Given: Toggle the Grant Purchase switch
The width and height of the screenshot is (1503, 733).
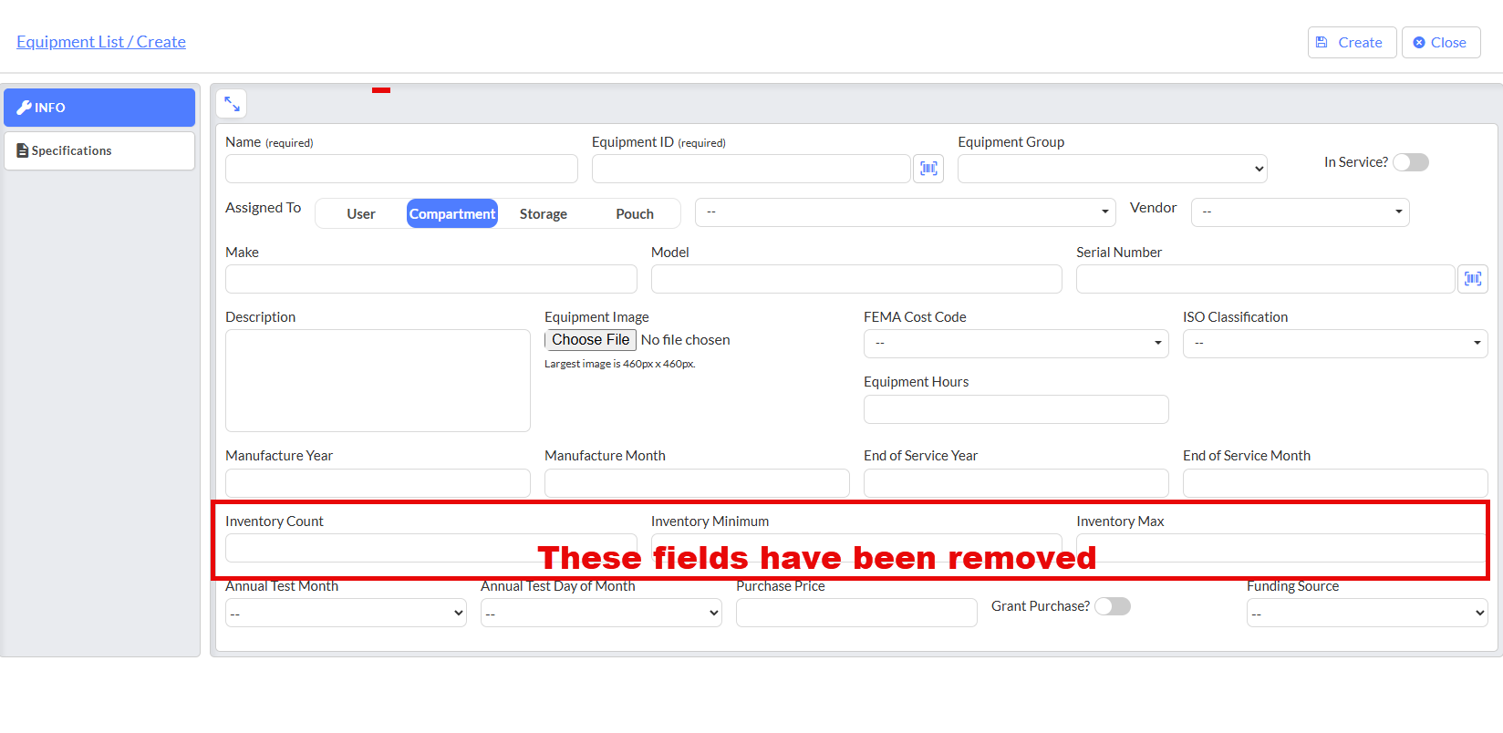Looking at the screenshot, I should 1113,606.
